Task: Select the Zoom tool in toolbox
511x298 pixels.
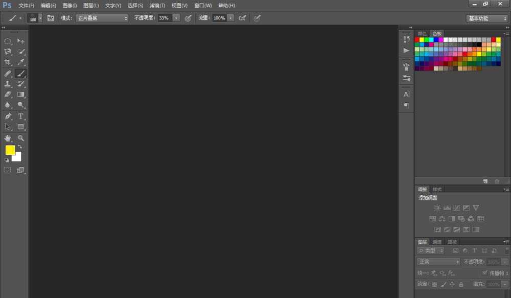Action: (x=21, y=138)
